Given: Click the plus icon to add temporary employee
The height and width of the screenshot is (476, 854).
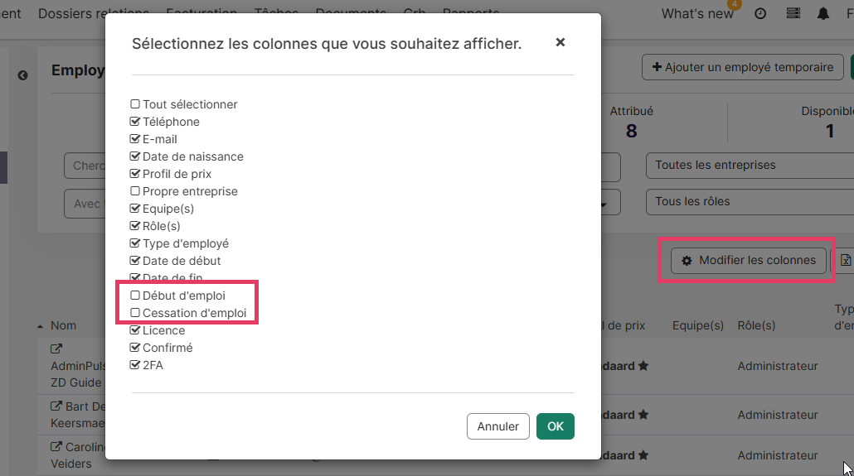Looking at the screenshot, I should point(657,68).
